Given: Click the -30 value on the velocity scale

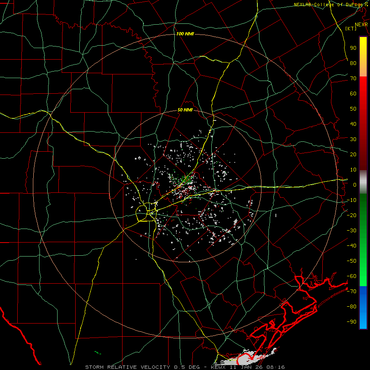Looking at the screenshot, I should 351,231.
